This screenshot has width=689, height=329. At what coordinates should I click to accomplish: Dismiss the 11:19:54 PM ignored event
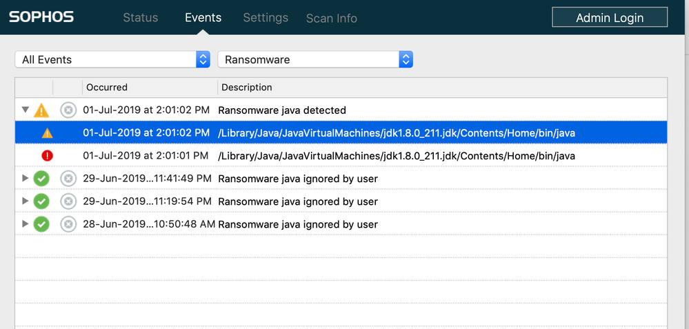[x=68, y=201]
